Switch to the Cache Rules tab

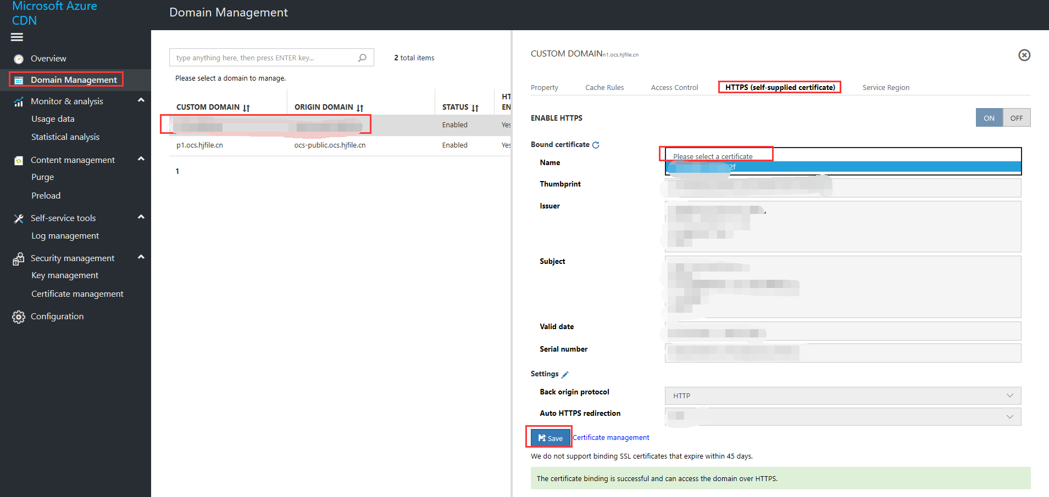(x=604, y=88)
